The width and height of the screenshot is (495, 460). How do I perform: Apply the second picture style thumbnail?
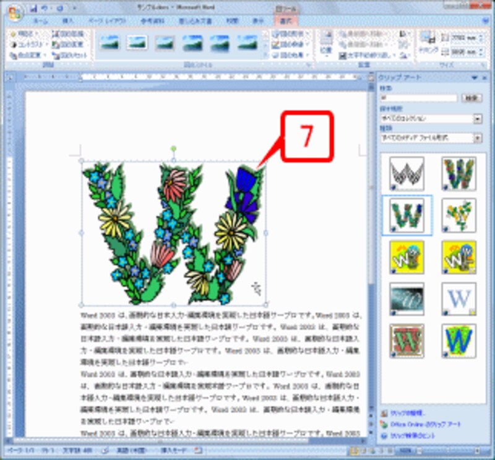pos(137,42)
